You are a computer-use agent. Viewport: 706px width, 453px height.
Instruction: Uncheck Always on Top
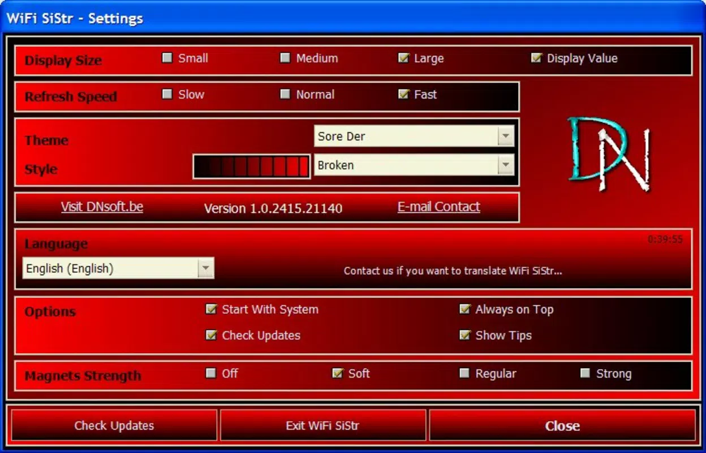tap(465, 309)
